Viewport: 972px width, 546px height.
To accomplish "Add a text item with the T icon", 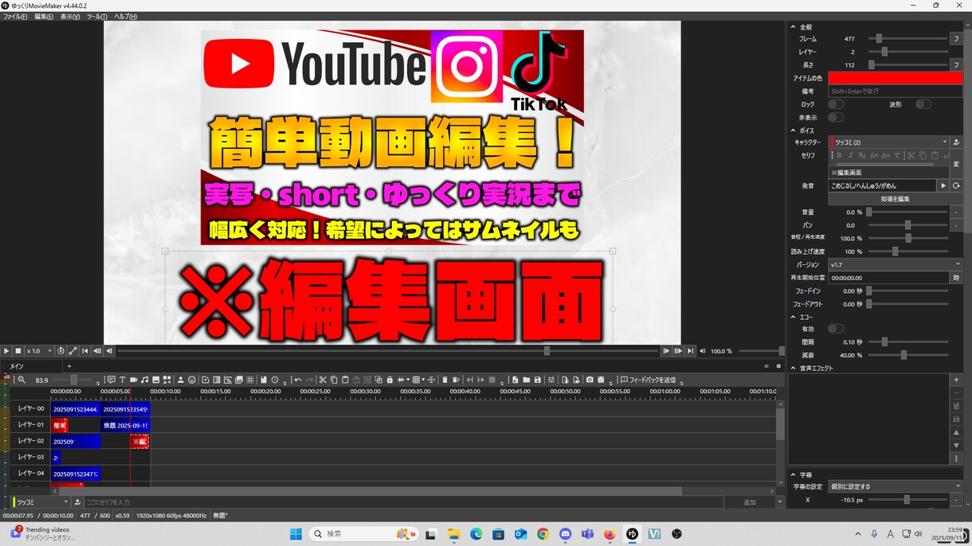I will [123, 380].
